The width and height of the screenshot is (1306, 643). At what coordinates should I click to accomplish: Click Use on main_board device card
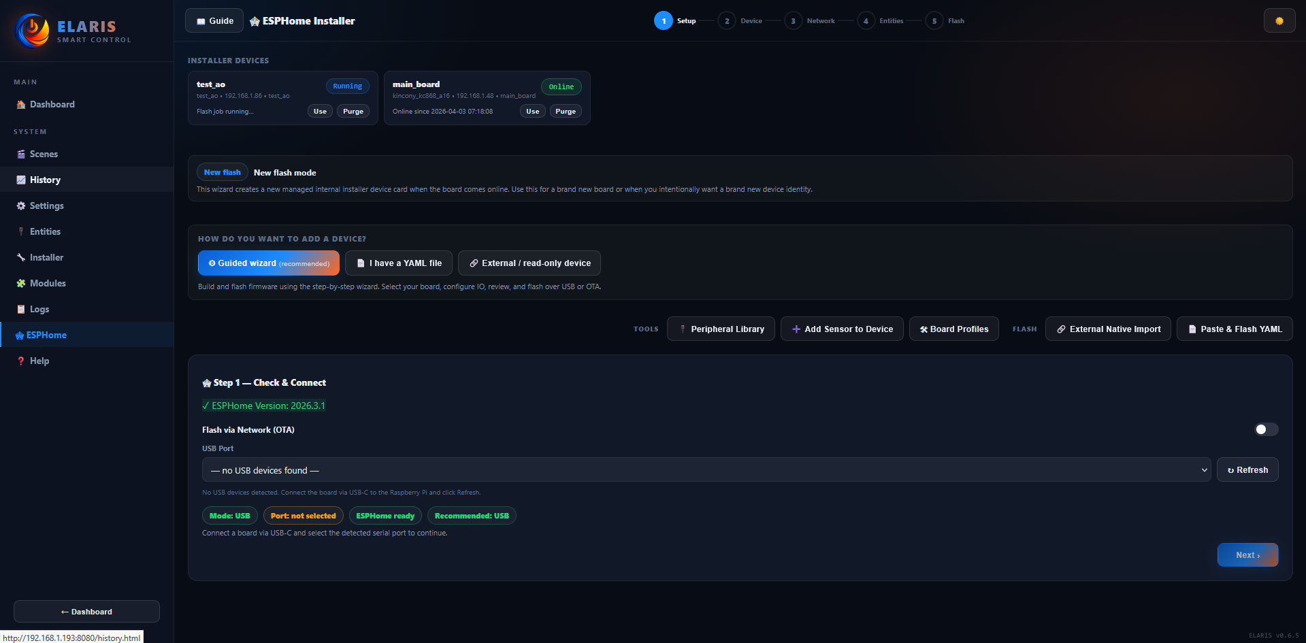pyautogui.click(x=533, y=111)
